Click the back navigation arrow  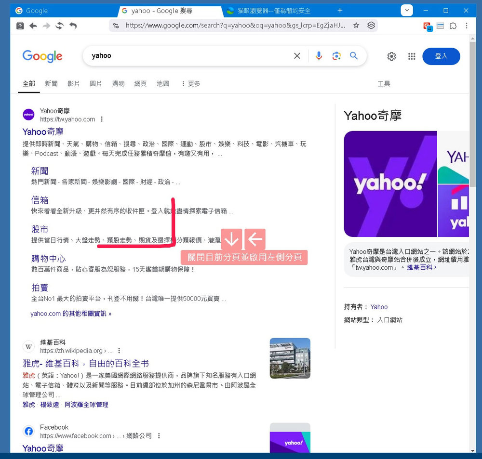33,26
